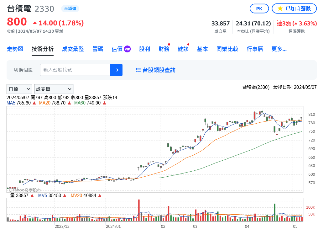This screenshot has height=230, width=318.
Task: Click the 連3漲 streak text
Action: pyautogui.click(x=296, y=24)
